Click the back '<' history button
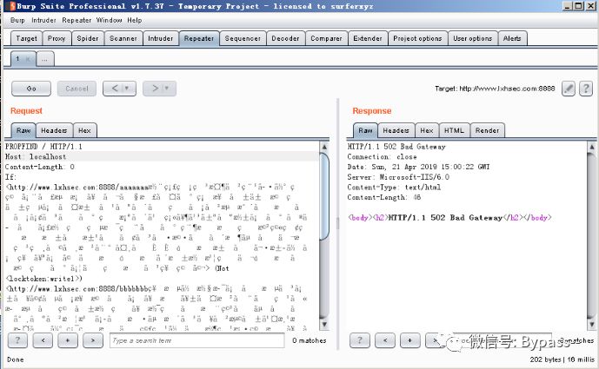Viewport: 599px width, 369px height. [x=114, y=89]
